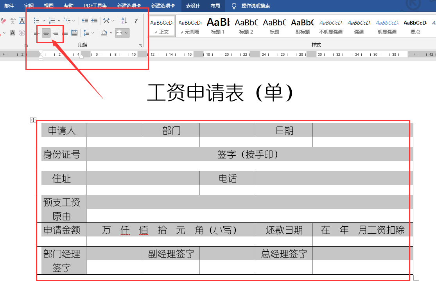The image size is (436, 295).
Task: Expand the bullet library dropdown arrow
Action: click(44, 20)
